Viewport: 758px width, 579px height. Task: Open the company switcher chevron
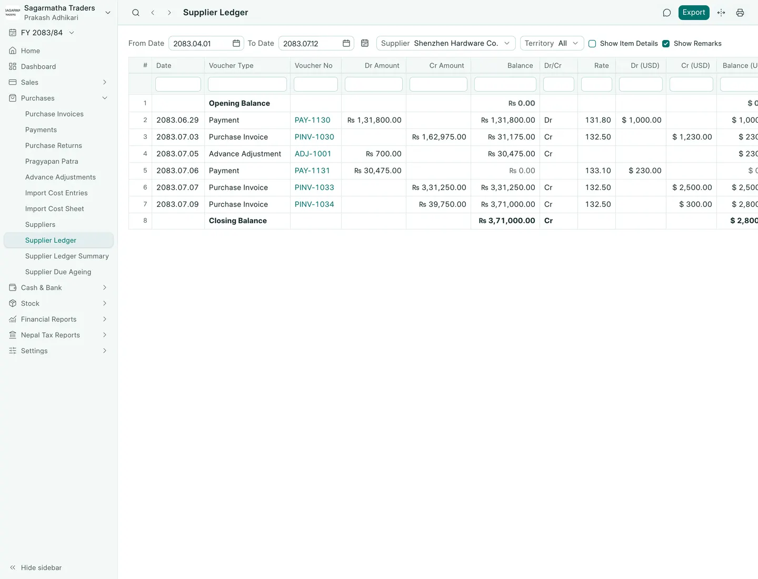[108, 13]
